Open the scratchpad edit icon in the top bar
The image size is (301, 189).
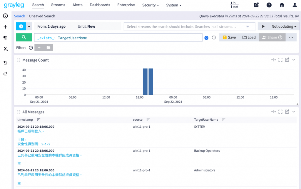tap(256, 5)
